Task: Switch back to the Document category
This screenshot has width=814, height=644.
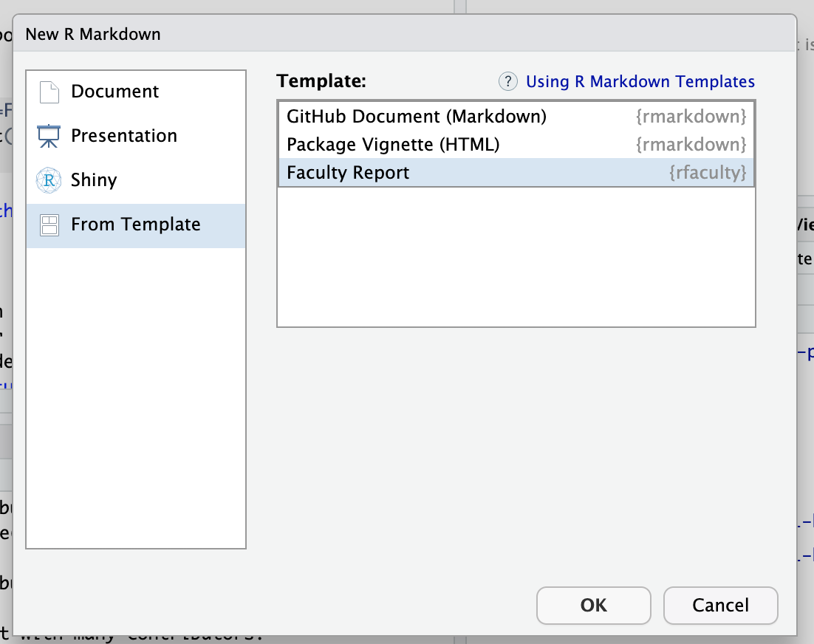Action: [114, 91]
